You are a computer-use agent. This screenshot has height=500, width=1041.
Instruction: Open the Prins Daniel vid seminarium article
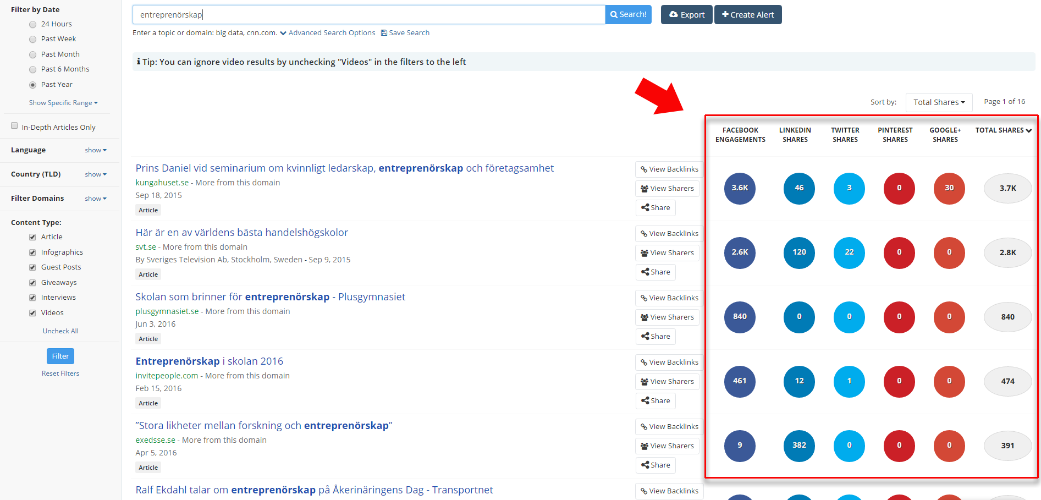tap(344, 168)
